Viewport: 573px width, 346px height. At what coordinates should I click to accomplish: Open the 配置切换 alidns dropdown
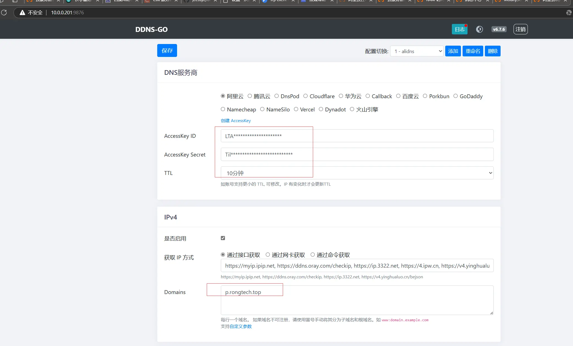click(417, 51)
